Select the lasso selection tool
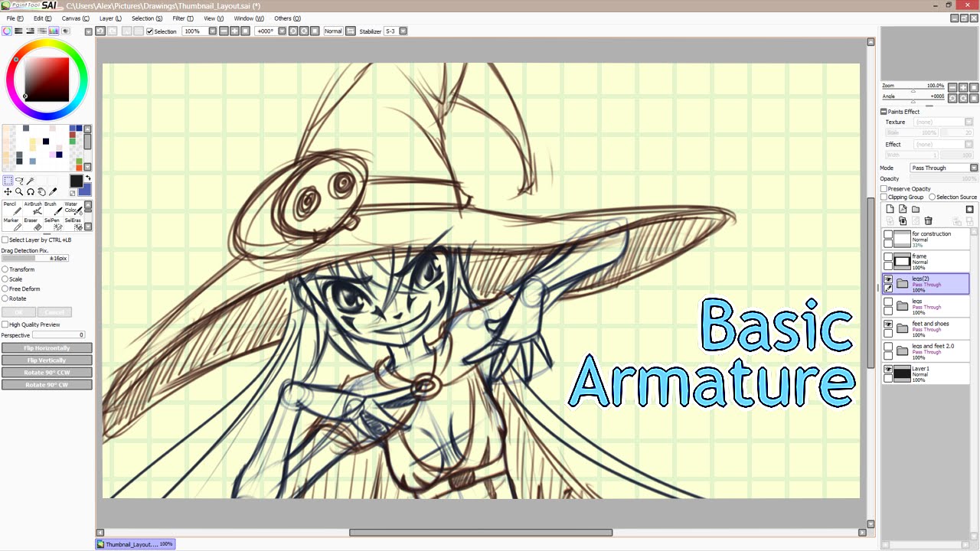980x551 pixels. 19,181
